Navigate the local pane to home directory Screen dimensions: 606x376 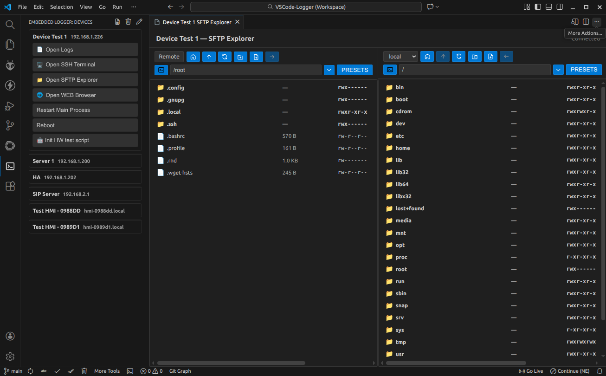[427, 56]
